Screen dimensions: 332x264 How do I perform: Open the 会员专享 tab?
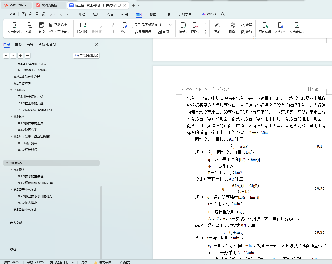coord(185,14)
